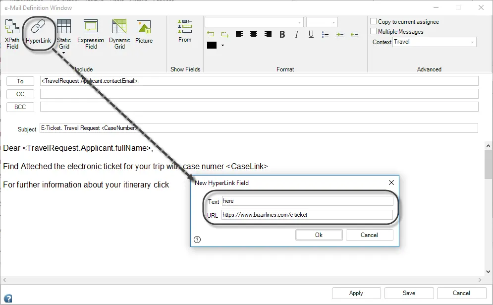This screenshot has width=493, height=305.
Task: Click the CC recipients button
Action: pyautogui.click(x=20, y=94)
